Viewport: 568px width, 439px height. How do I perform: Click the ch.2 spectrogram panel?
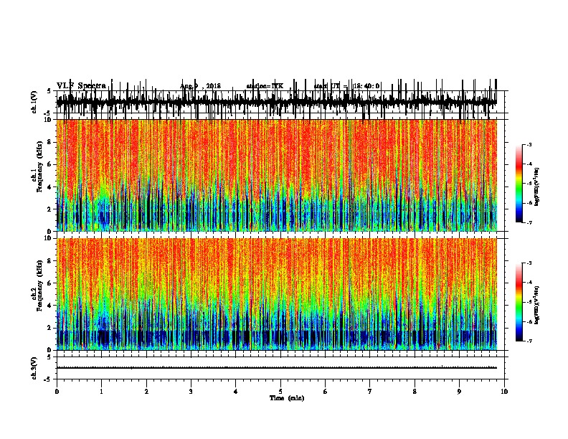coord(277,294)
